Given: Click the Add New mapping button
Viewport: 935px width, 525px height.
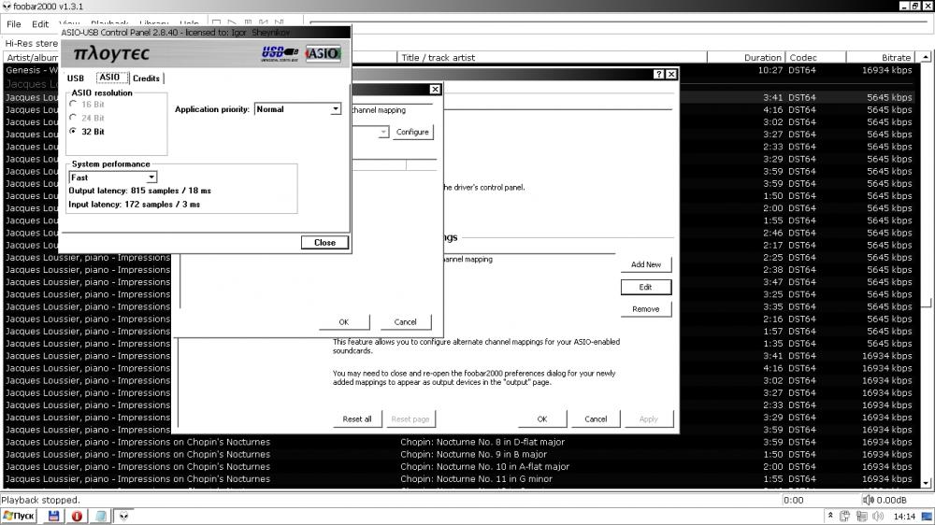Looking at the screenshot, I should pyautogui.click(x=645, y=265).
